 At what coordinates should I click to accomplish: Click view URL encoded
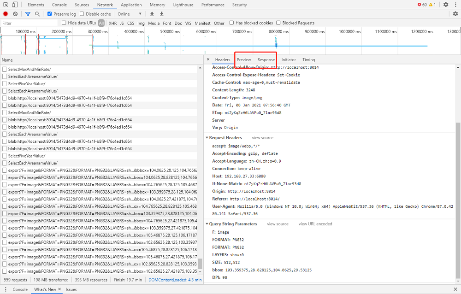pyautogui.click(x=315, y=224)
